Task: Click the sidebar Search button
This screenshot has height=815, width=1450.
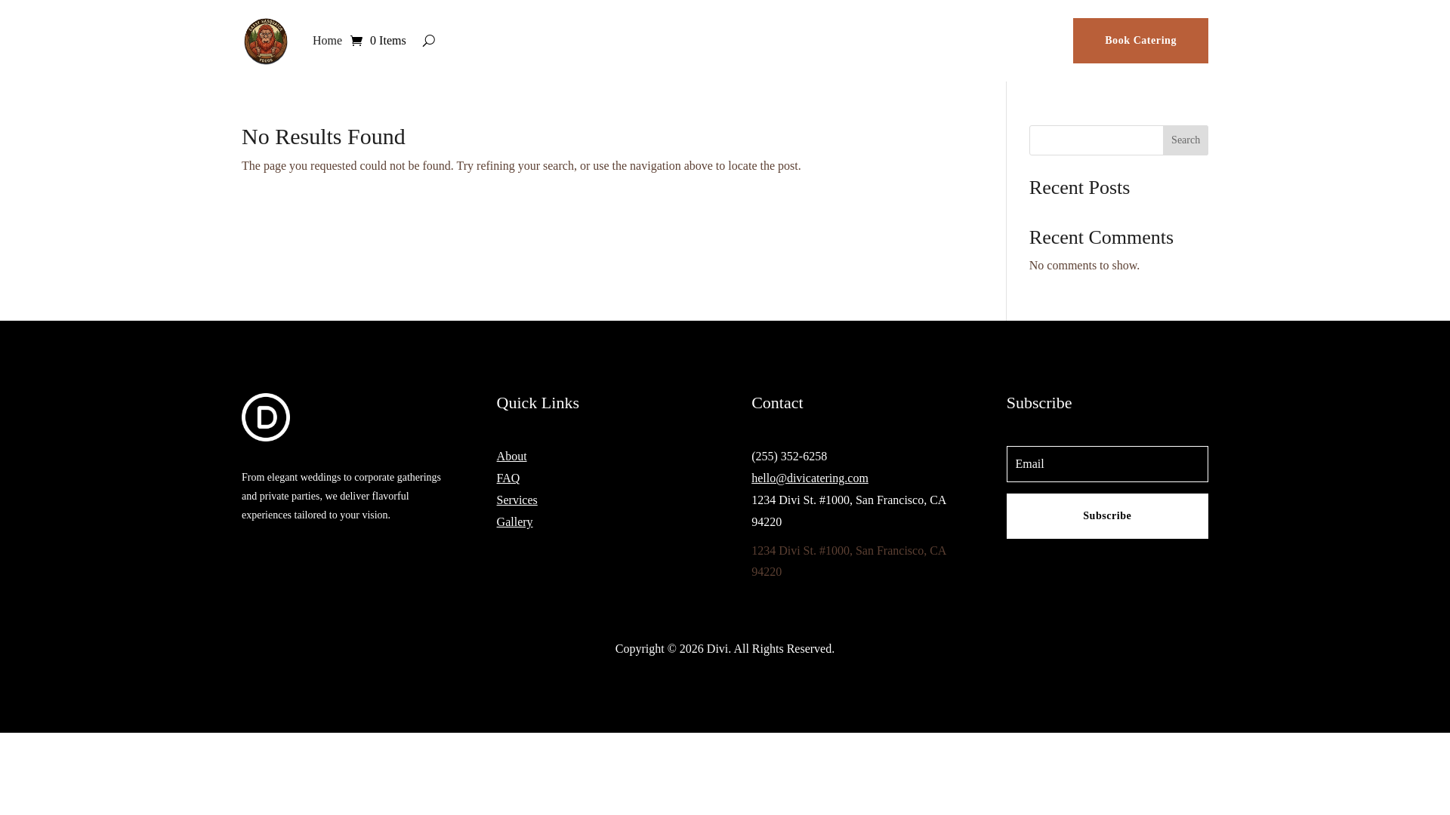Action: coord(1186,140)
